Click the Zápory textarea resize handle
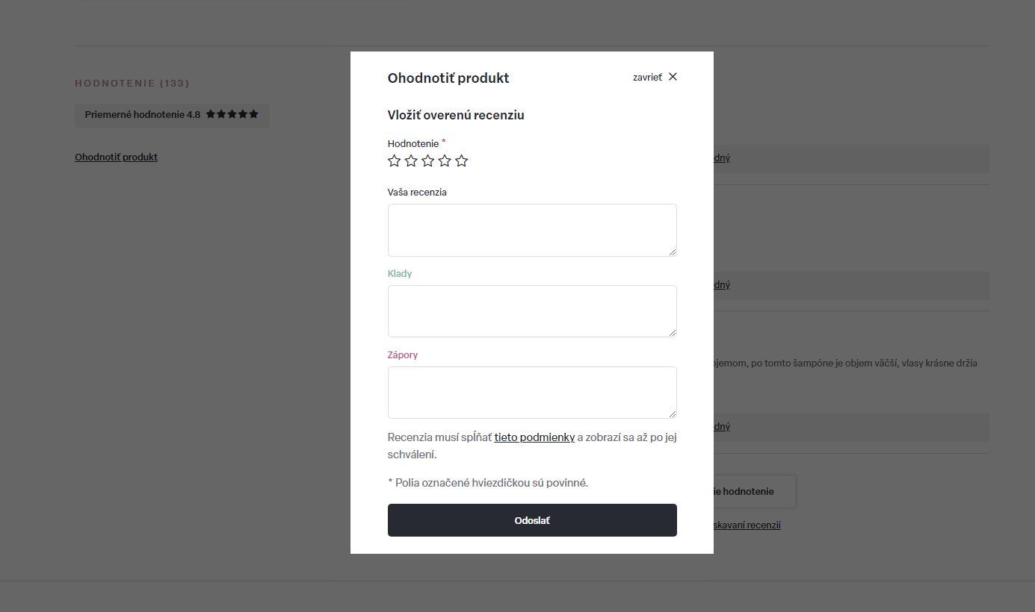The image size is (1035, 612). 673,414
